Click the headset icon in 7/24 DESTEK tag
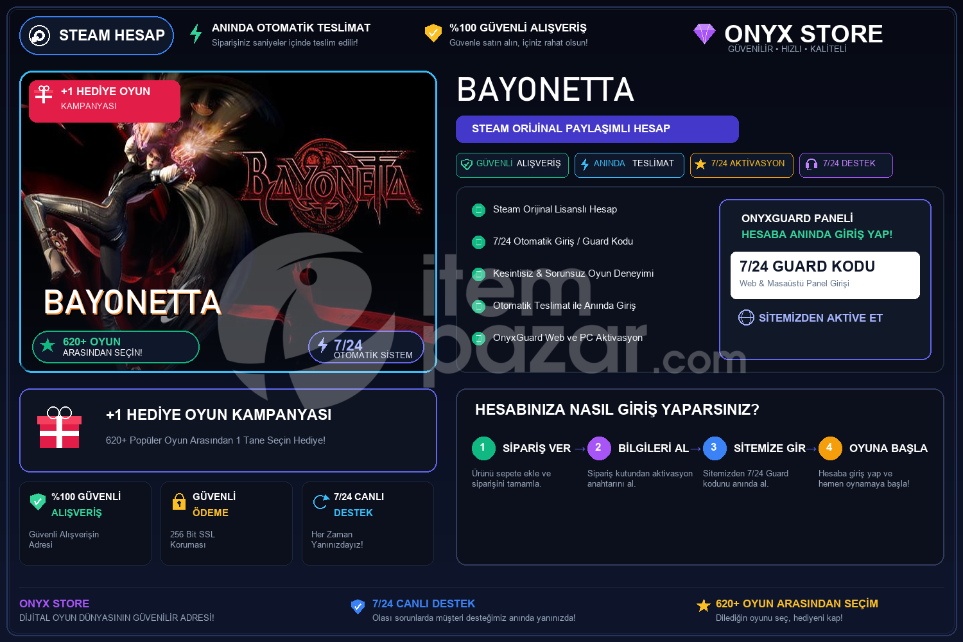The height and width of the screenshot is (642, 963). pyautogui.click(x=811, y=164)
